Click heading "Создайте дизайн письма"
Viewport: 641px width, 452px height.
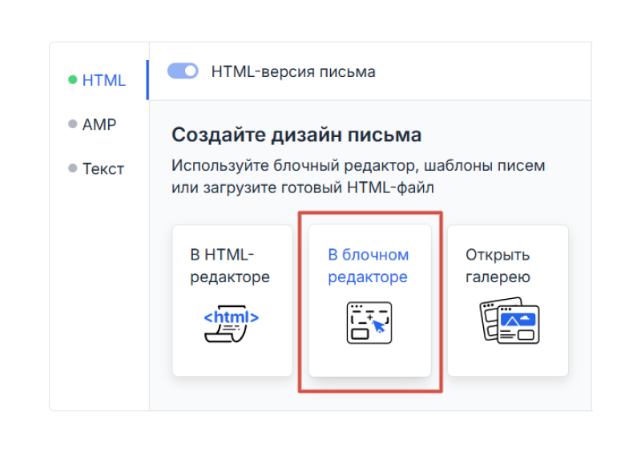pos(296,135)
